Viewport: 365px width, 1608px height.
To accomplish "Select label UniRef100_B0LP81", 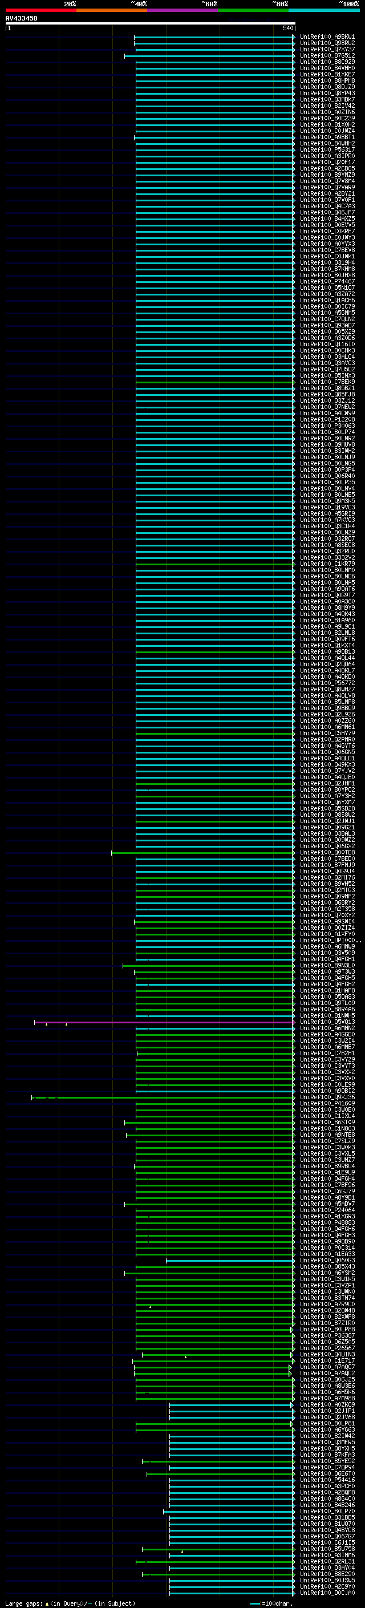I will coord(327,1424).
